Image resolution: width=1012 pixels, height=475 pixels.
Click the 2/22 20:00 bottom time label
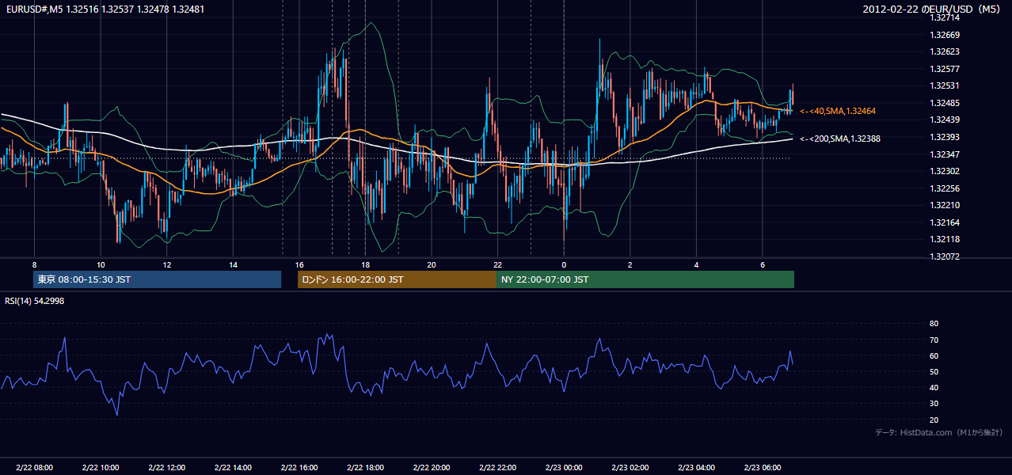pyautogui.click(x=432, y=467)
